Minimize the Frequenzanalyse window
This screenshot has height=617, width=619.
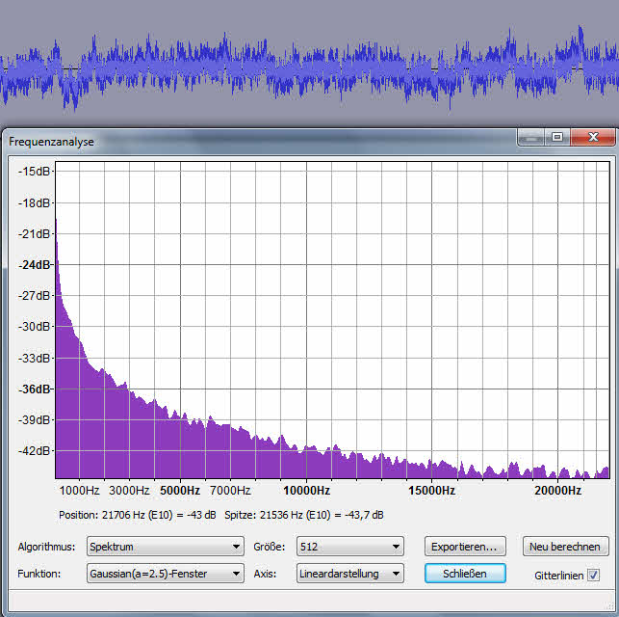click(x=531, y=137)
